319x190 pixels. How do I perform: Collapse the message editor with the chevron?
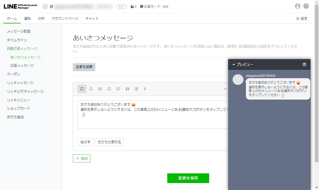pos(225,89)
